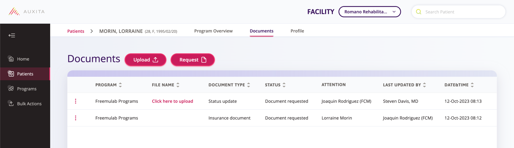The height and width of the screenshot is (148, 514).
Task: Open Programs via its sidebar icon
Action: (11, 89)
